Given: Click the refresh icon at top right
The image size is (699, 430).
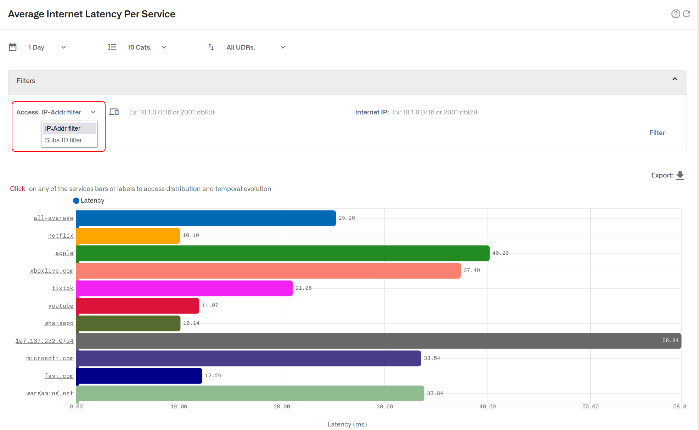Looking at the screenshot, I should [687, 14].
